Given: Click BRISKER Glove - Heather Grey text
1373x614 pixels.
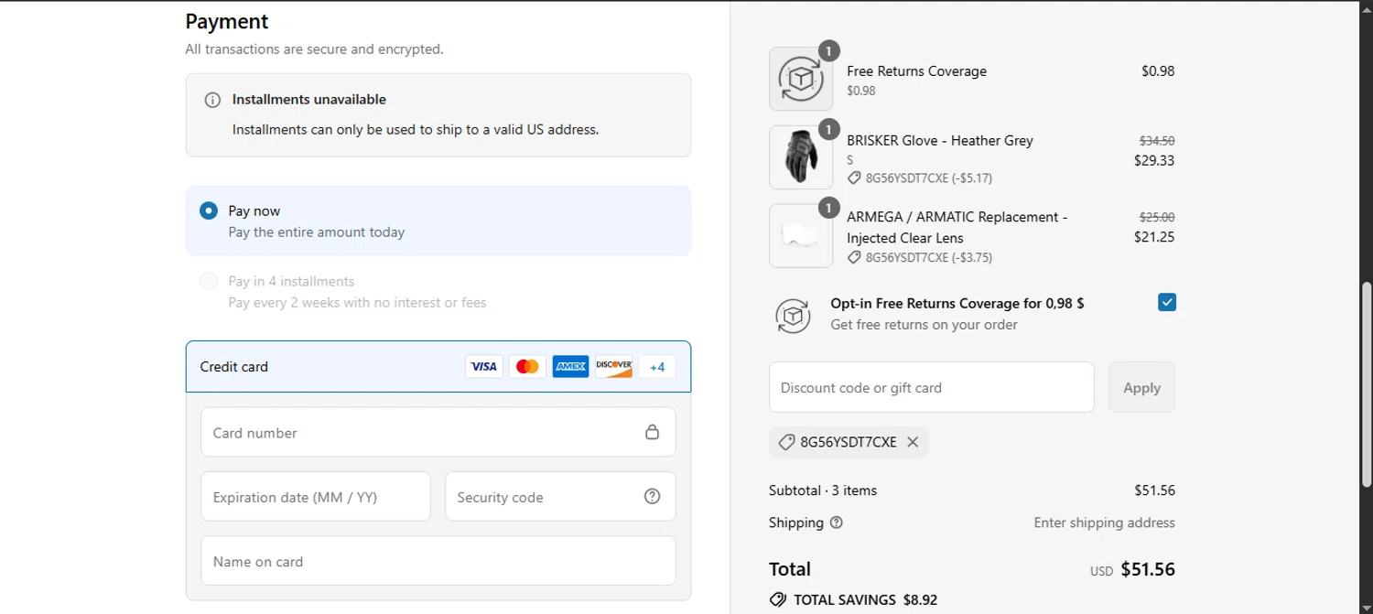Looking at the screenshot, I should (940, 141).
